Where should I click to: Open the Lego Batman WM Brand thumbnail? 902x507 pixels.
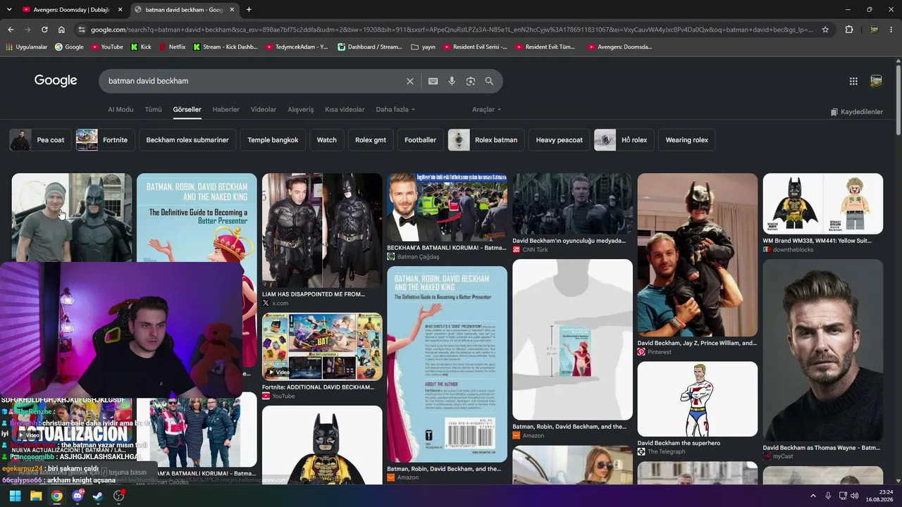[x=822, y=204]
